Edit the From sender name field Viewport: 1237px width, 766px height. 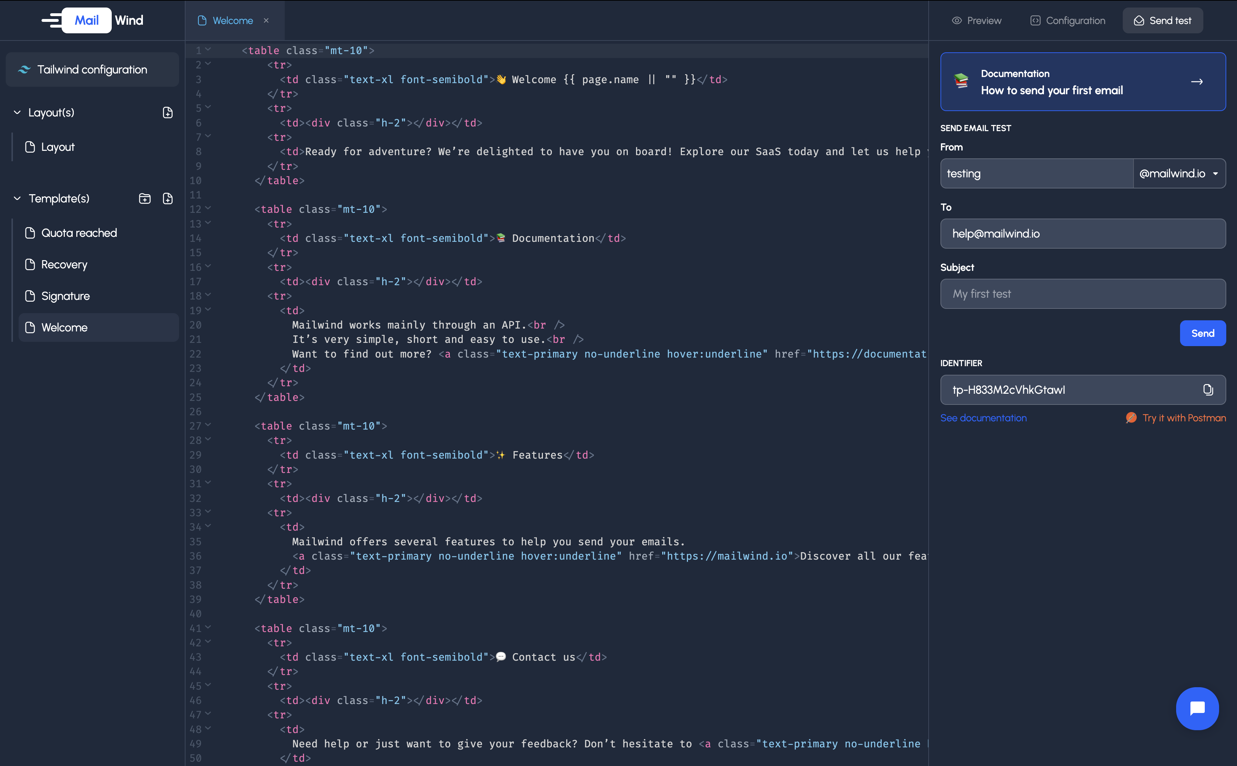[x=1036, y=173]
